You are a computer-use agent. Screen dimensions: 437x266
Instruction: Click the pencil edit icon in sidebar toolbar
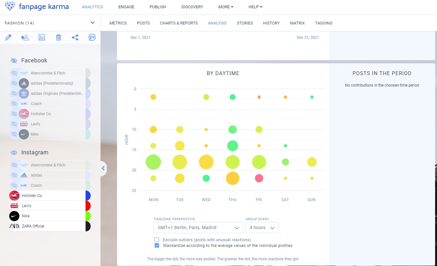point(9,38)
